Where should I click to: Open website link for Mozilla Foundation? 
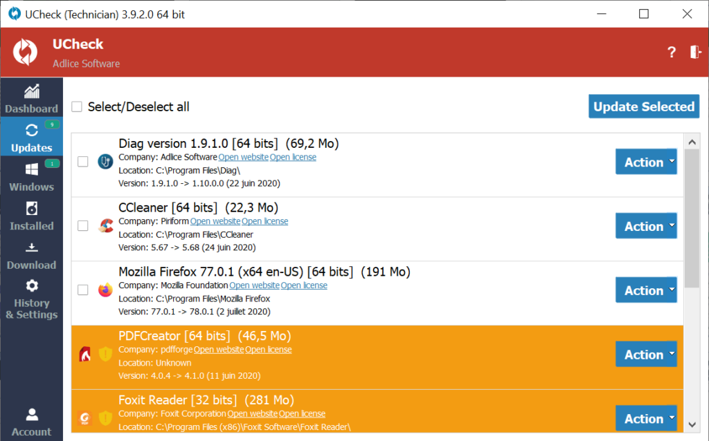(254, 285)
